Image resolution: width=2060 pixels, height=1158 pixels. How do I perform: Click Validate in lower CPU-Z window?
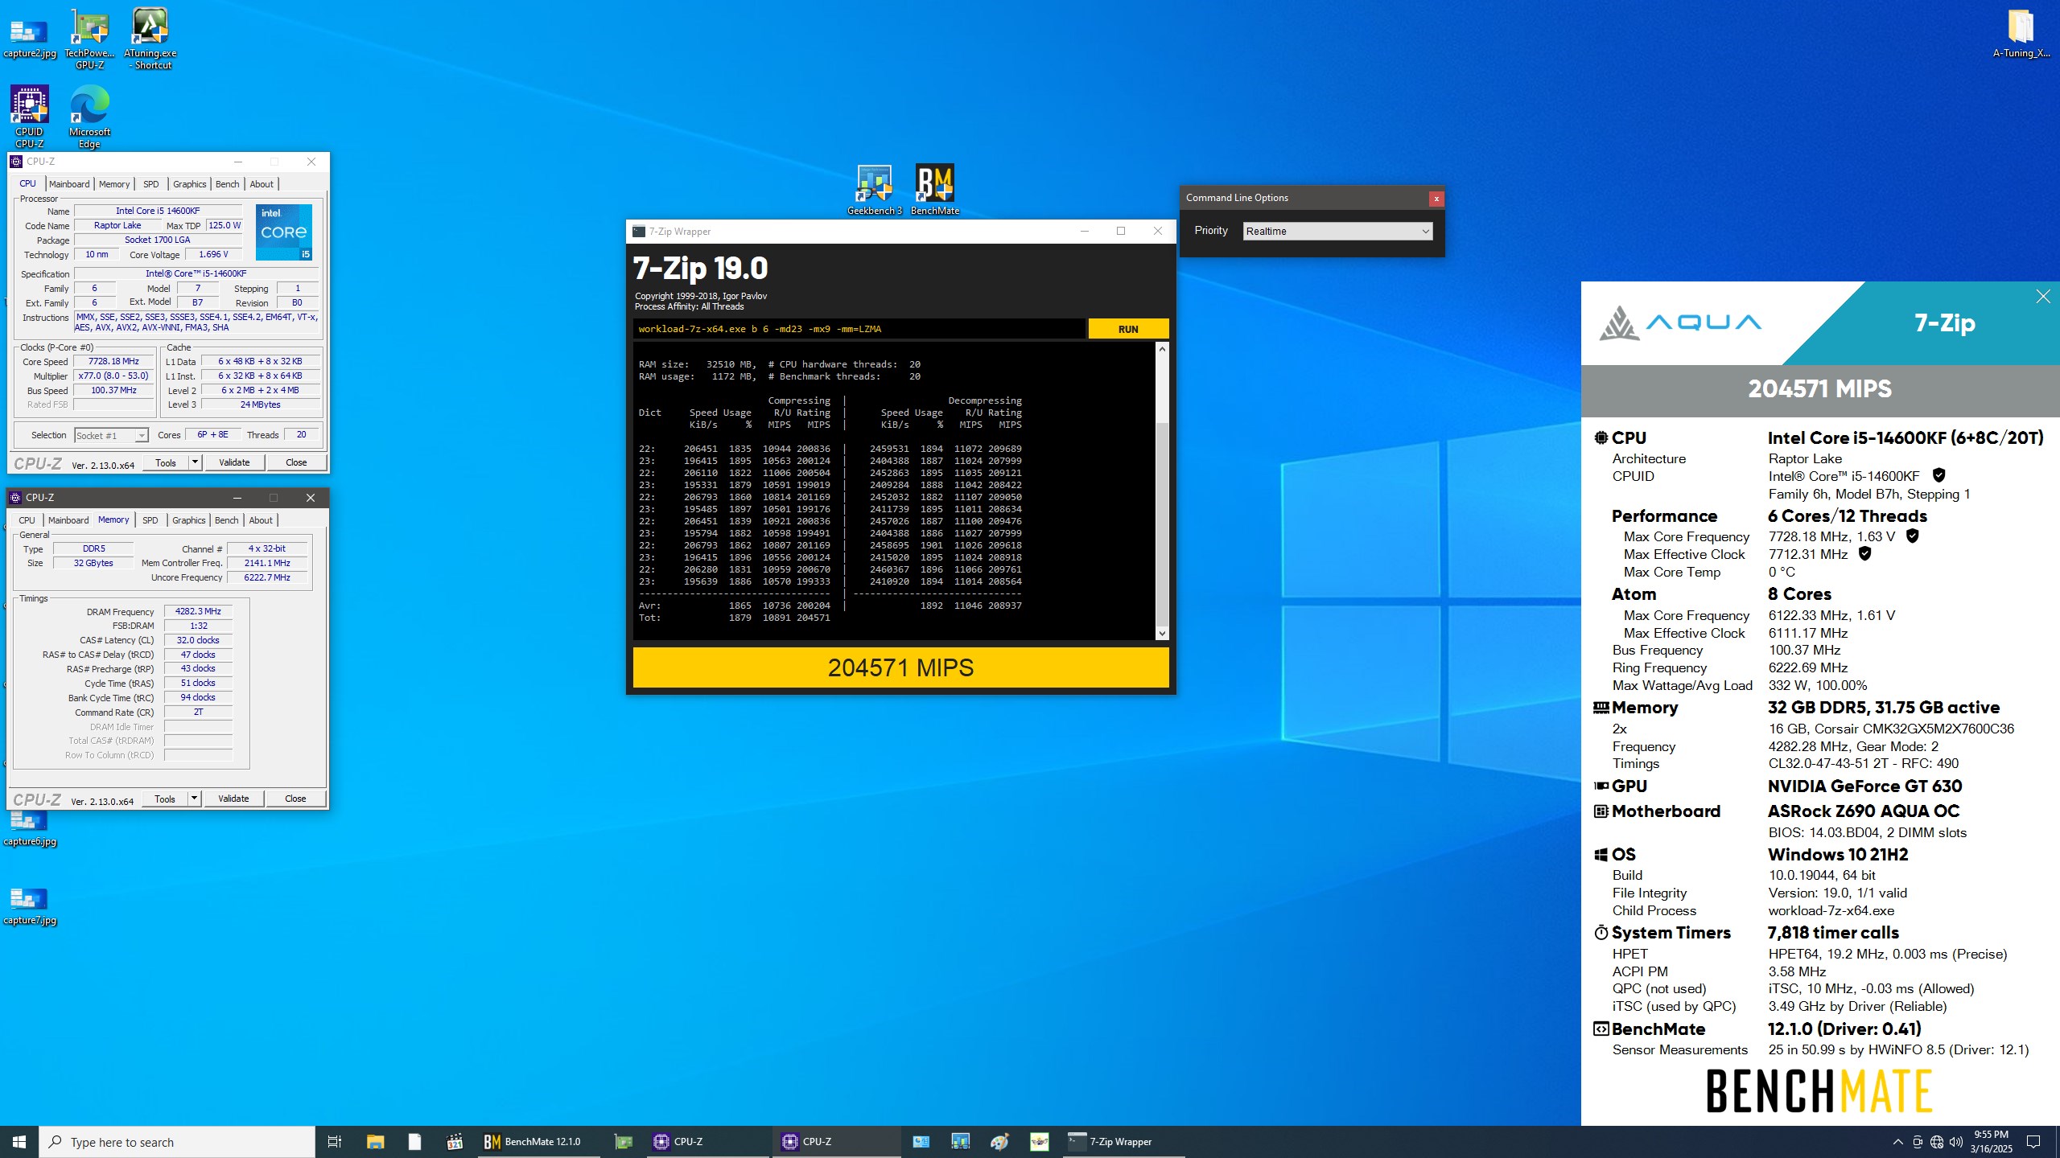click(233, 799)
